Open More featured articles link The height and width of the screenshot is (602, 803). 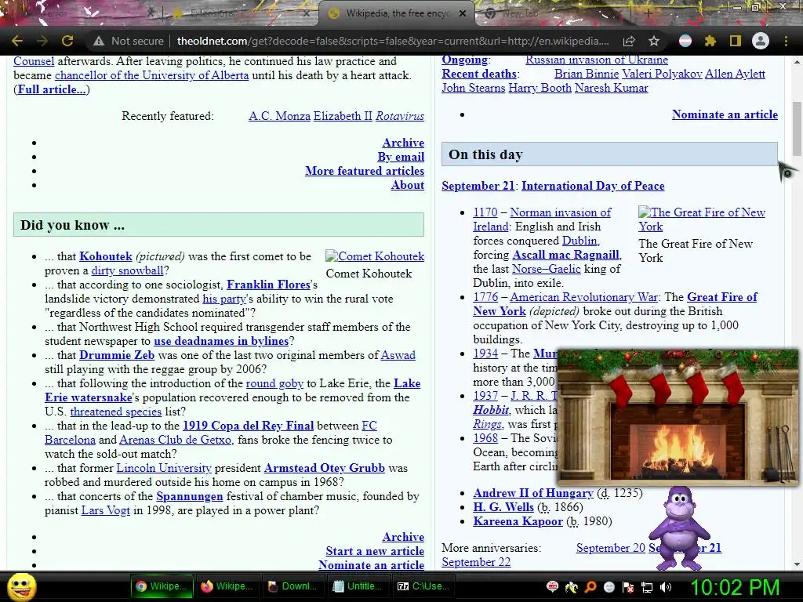(x=365, y=171)
